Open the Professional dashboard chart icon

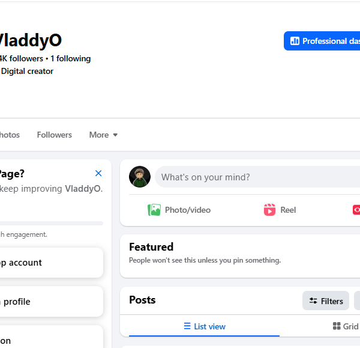tap(295, 41)
